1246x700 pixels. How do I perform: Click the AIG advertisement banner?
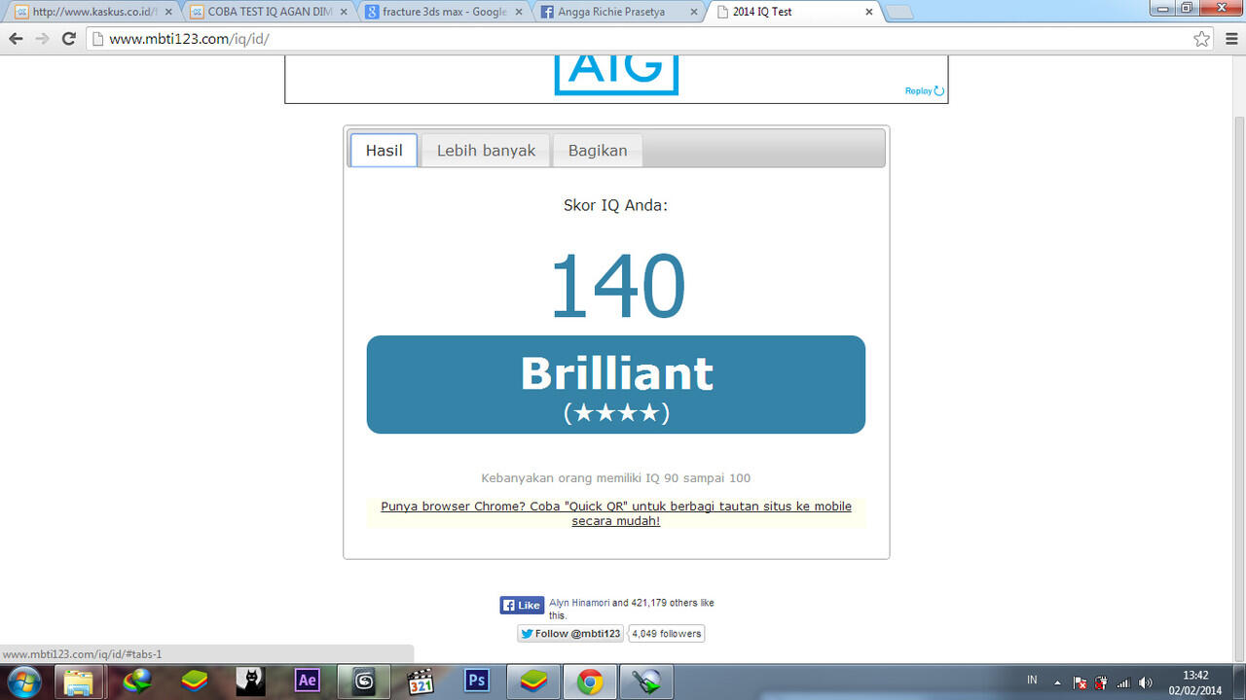616,79
